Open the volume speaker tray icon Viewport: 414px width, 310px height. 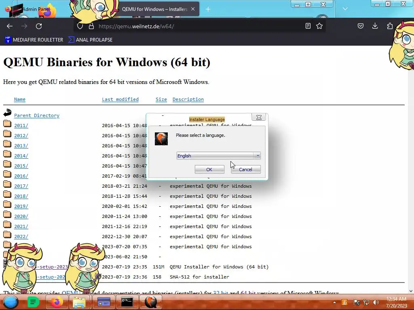(x=376, y=302)
